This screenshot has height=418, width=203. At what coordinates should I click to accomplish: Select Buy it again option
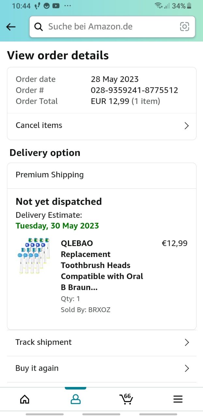point(37,368)
